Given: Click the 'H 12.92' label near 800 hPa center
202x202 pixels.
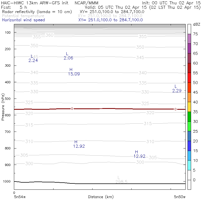Looking at the screenshot, I should pos(79,144).
